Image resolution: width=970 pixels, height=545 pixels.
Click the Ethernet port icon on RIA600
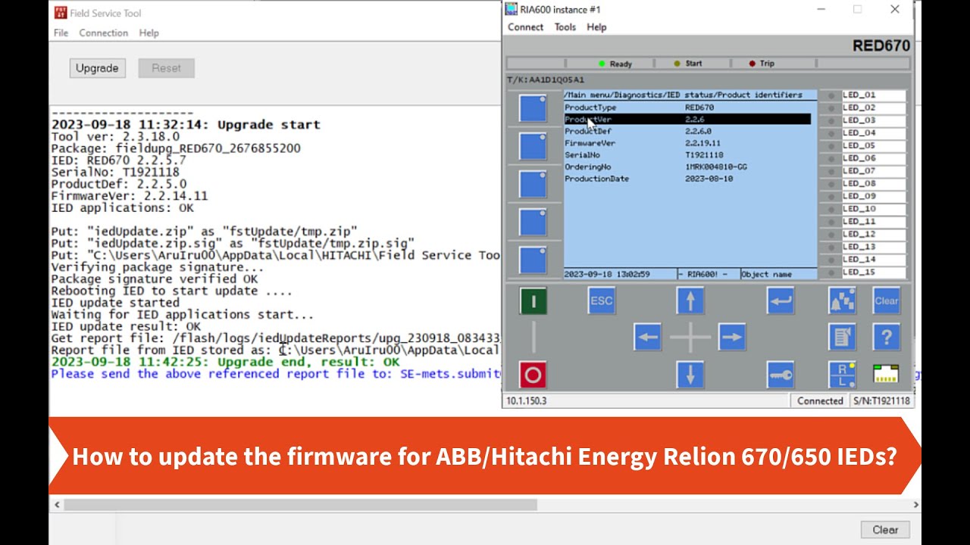click(886, 374)
